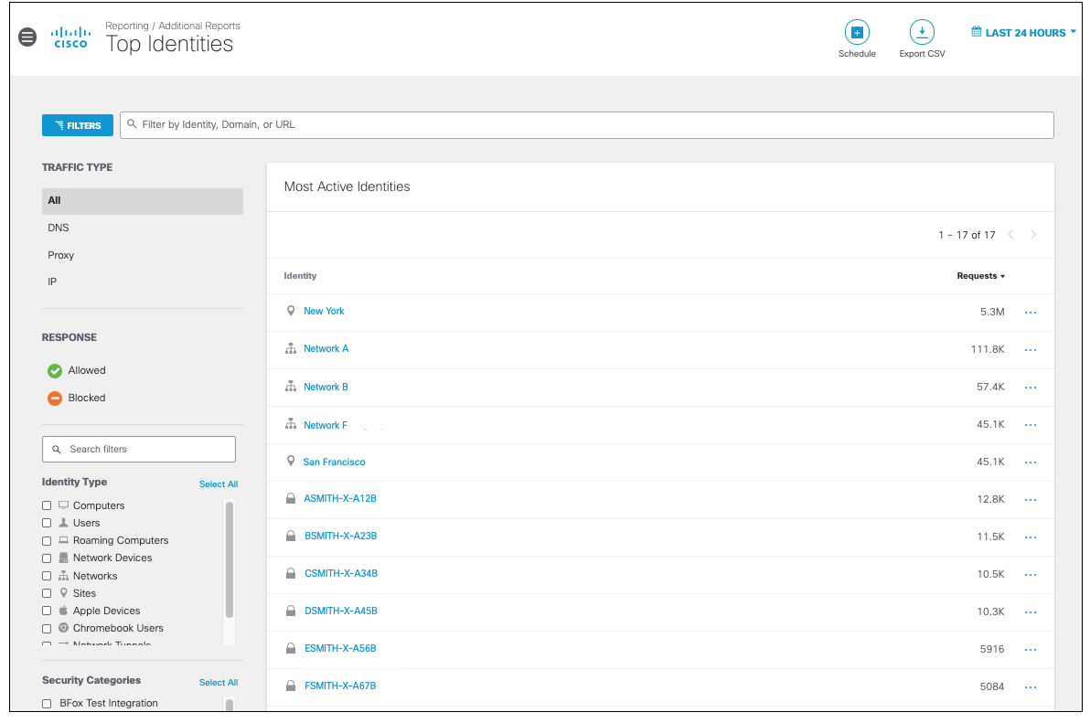Open the more options menu for ASMITH-X-A12B
Screen dimensions: 1090x723
click(1031, 500)
